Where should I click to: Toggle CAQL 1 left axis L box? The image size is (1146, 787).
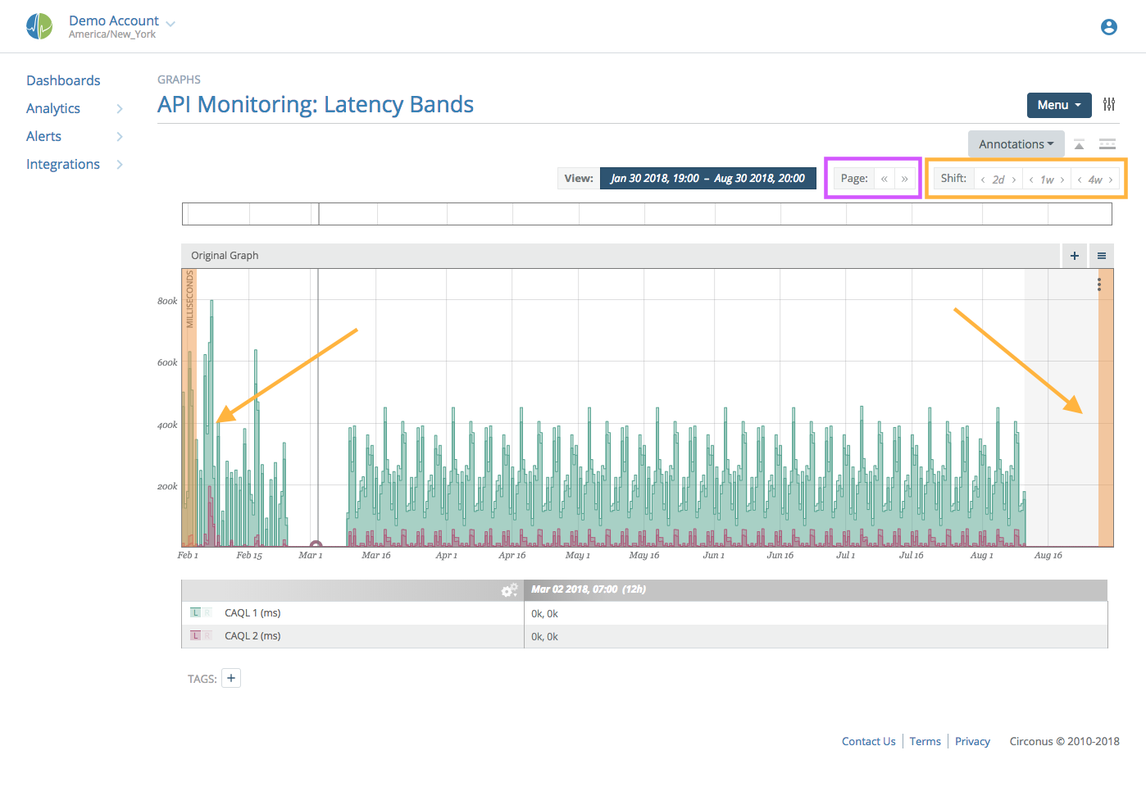coord(195,612)
